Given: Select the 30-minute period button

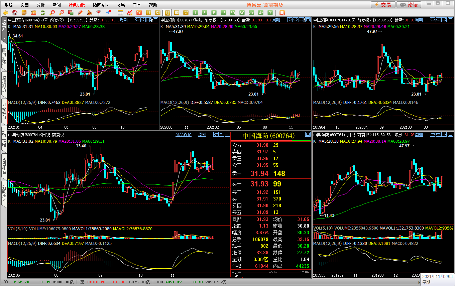Looking at the screenshot, I should [233, 13].
